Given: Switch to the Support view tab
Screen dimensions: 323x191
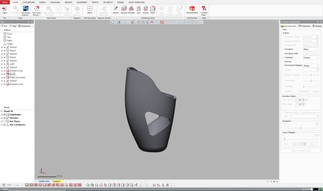Looking at the screenshot, I should [x=57, y=181].
